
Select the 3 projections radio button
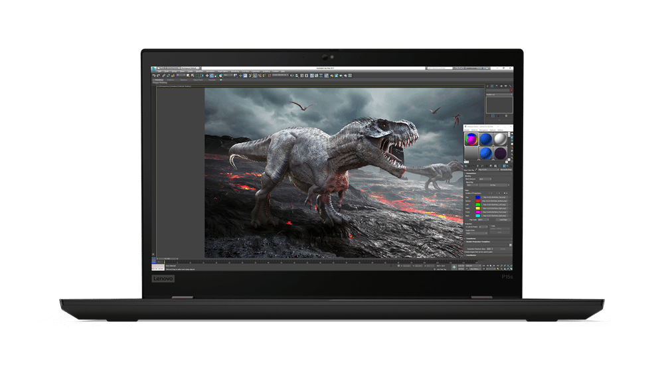pyautogui.click(x=497, y=193)
